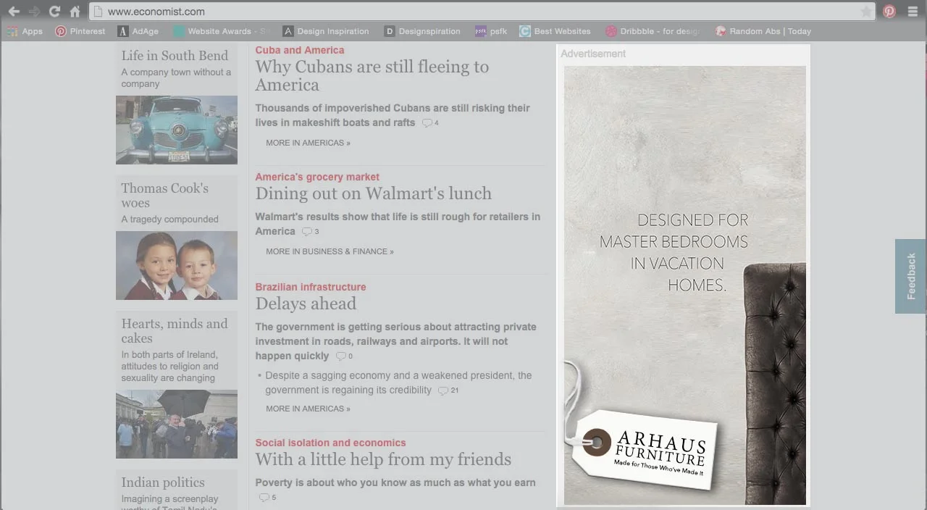Click the Arhaus Furniture advertisement
The height and width of the screenshot is (510, 927).
[685, 285]
